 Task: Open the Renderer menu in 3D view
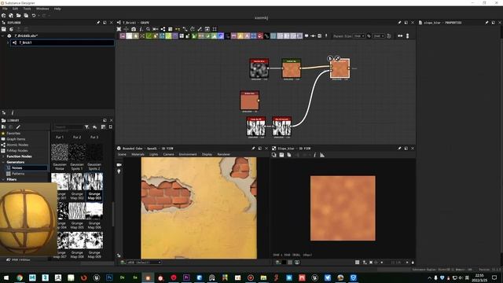pyautogui.click(x=223, y=154)
